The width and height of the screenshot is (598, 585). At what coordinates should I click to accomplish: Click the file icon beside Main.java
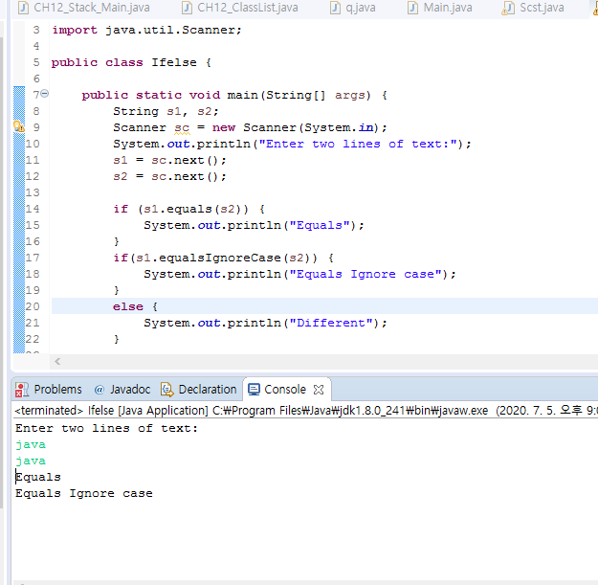pos(412,8)
